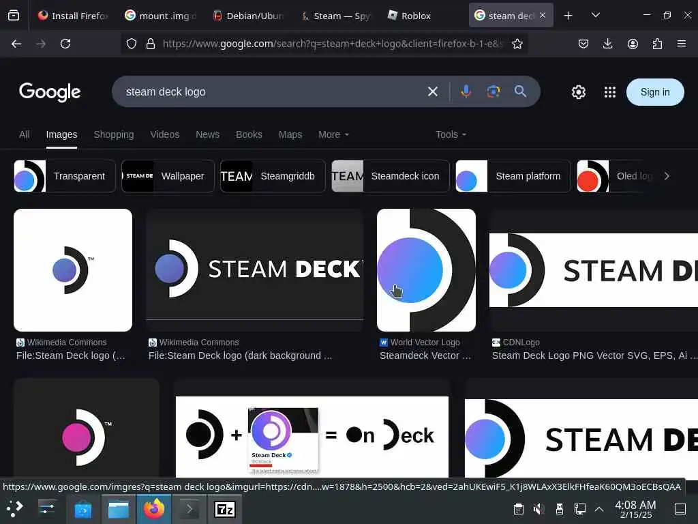The image size is (698, 524).
Task: Switch to the Debian/Ubuntu tab
Action: click(x=248, y=16)
